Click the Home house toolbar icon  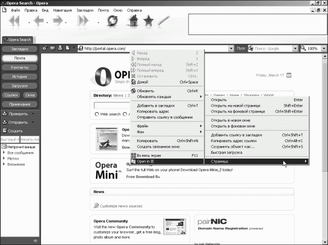[x=133, y=20]
